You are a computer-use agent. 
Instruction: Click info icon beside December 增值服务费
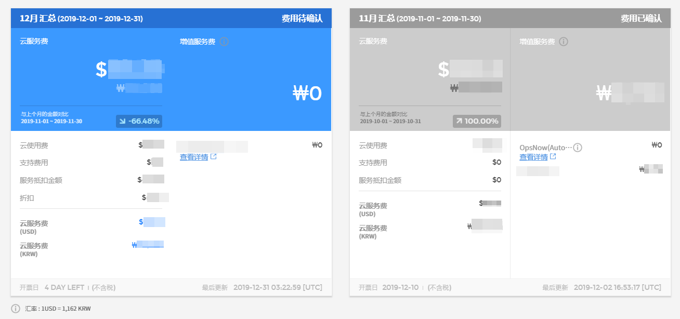coord(225,42)
